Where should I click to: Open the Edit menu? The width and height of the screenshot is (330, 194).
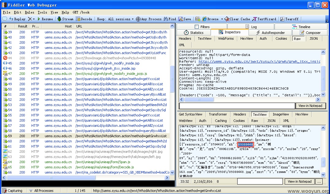click(x=18, y=13)
